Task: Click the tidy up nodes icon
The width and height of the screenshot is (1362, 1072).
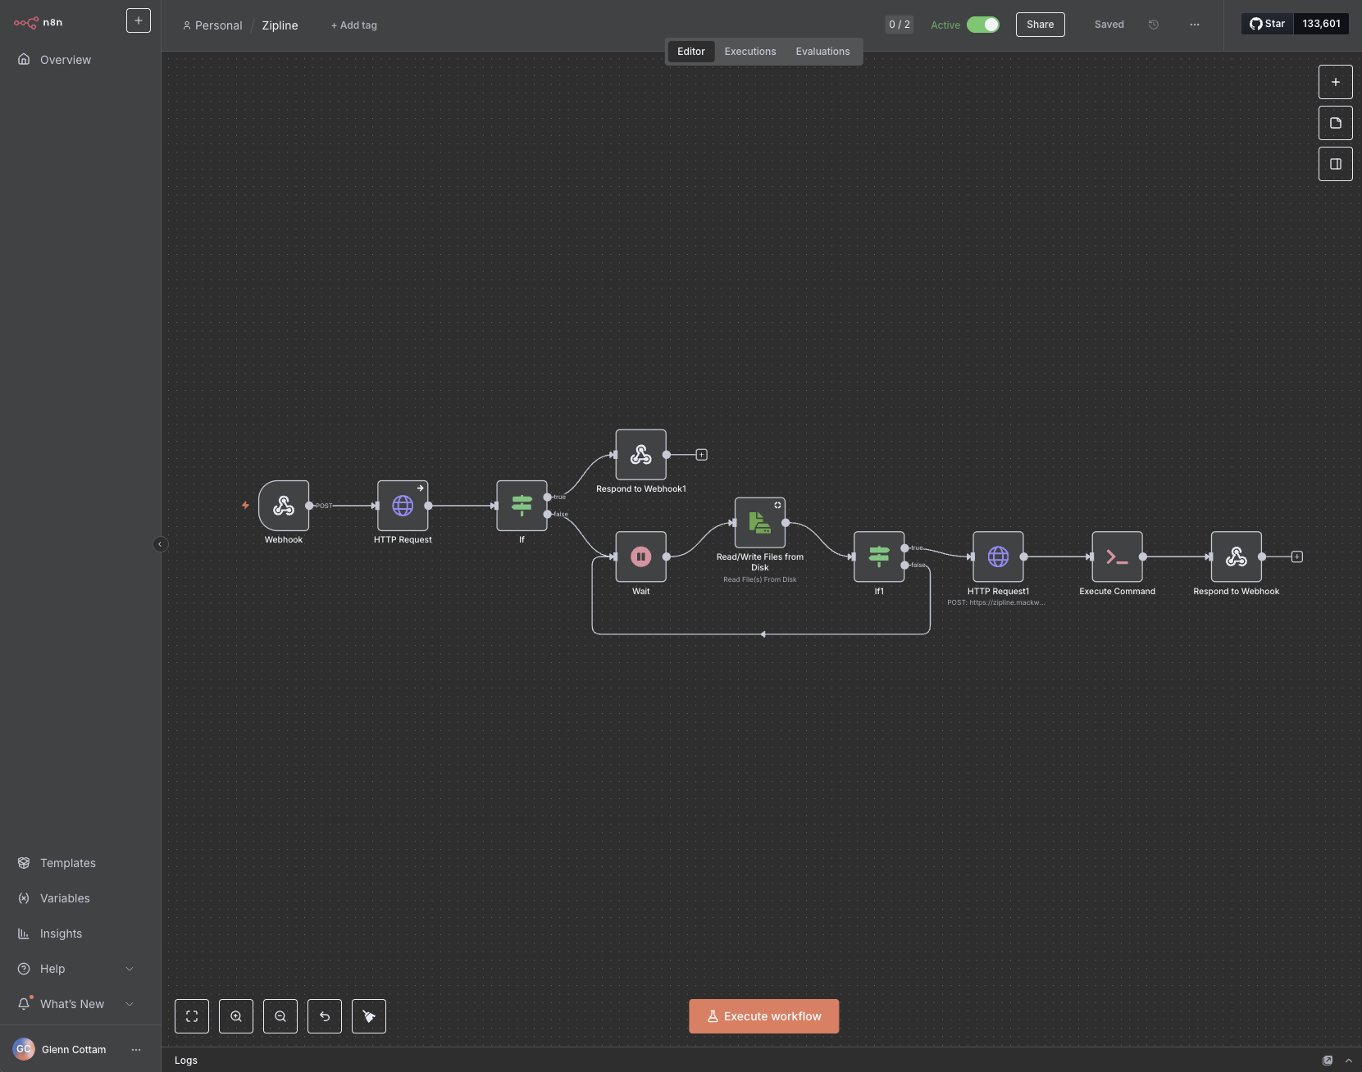Action: point(369,1016)
